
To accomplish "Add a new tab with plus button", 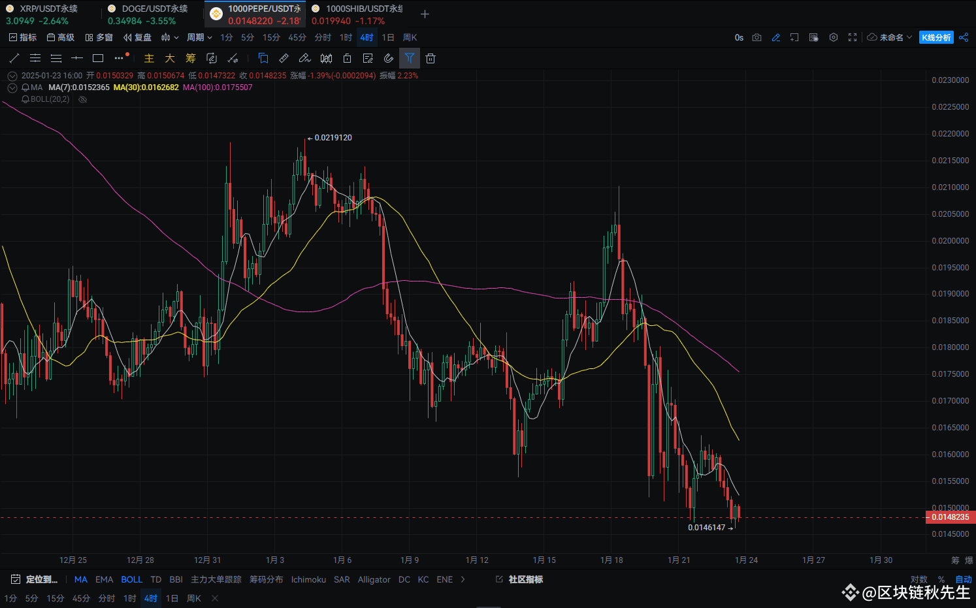I will coord(425,14).
